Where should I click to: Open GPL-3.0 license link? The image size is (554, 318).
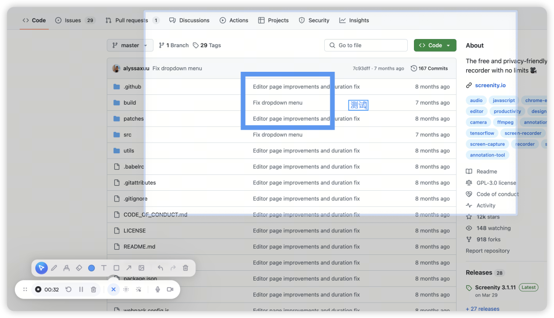pyautogui.click(x=496, y=183)
